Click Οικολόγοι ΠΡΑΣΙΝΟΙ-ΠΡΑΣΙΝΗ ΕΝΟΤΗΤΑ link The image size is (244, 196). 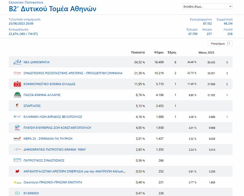53,182
